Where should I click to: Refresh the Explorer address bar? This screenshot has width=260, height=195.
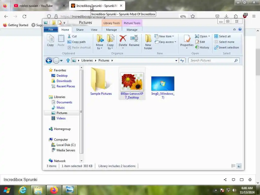[x=182, y=60]
